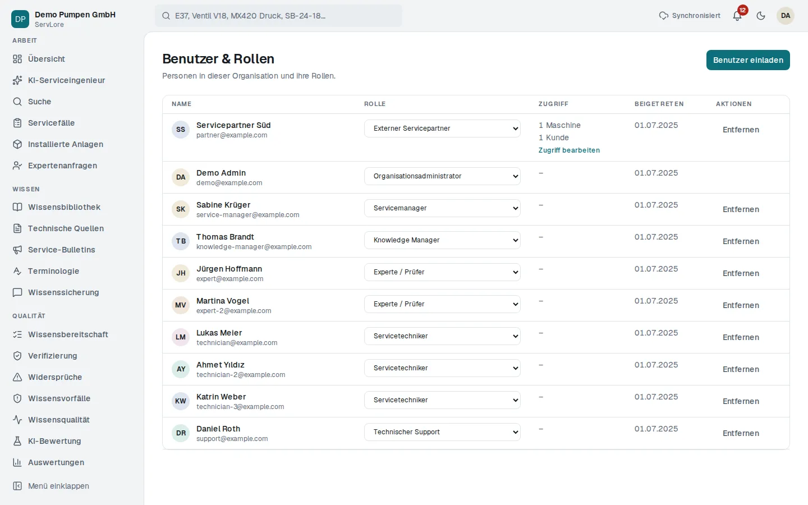Open Technische Quellen in sidebar
The height and width of the screenshot is (505, 808).
[x=72, y=228]
